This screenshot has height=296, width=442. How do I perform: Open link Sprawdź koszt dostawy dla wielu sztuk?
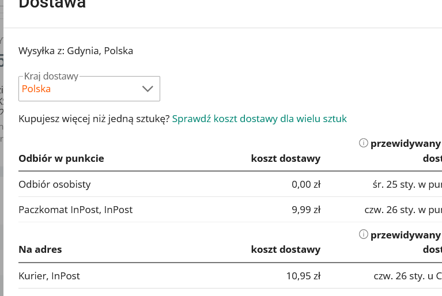(259, 119)
